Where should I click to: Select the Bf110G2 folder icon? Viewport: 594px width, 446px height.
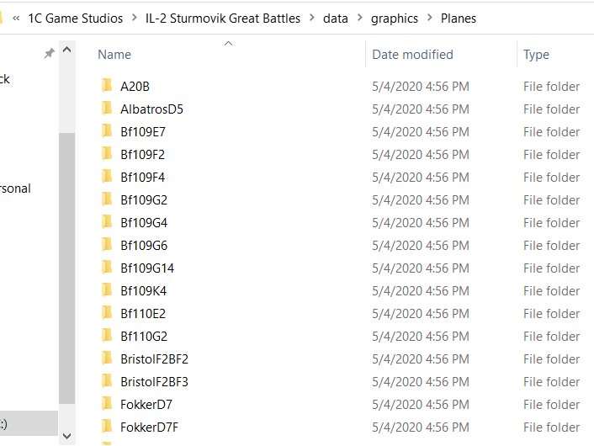click(107, 336)
